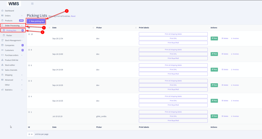Click the Customers people icon in sidebar
Image resolution: width=262 pixels, height=139 pixels.
pyautogui.click(x=3, y=50)
